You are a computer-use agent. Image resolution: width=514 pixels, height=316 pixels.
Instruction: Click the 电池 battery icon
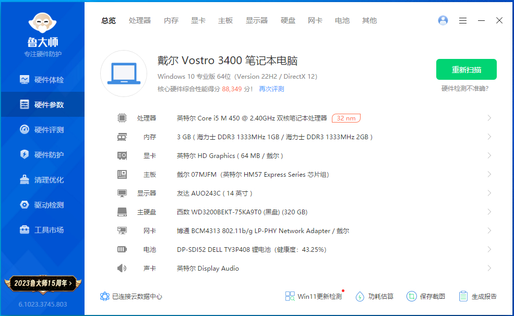[122, 250]
